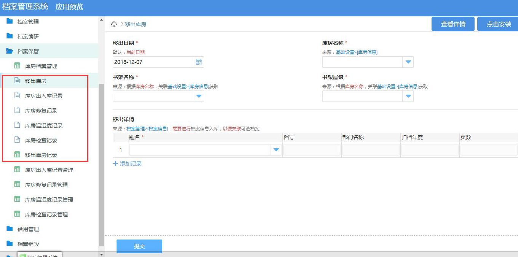Open the 题名 dropdown in 移出详情 table
This screenshot has width=518, height=257.
click(x=276, y=150)
